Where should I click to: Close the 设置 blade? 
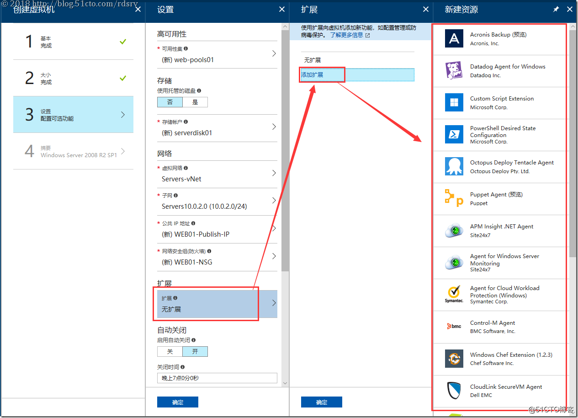(x=282, y=9)
